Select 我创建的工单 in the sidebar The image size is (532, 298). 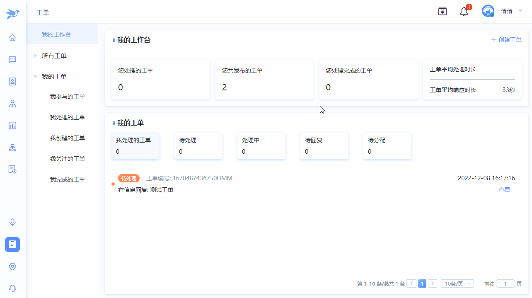point(67,138)
